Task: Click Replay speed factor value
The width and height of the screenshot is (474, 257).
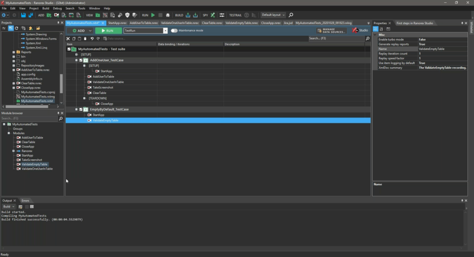Action: click(x=443, y=58)
